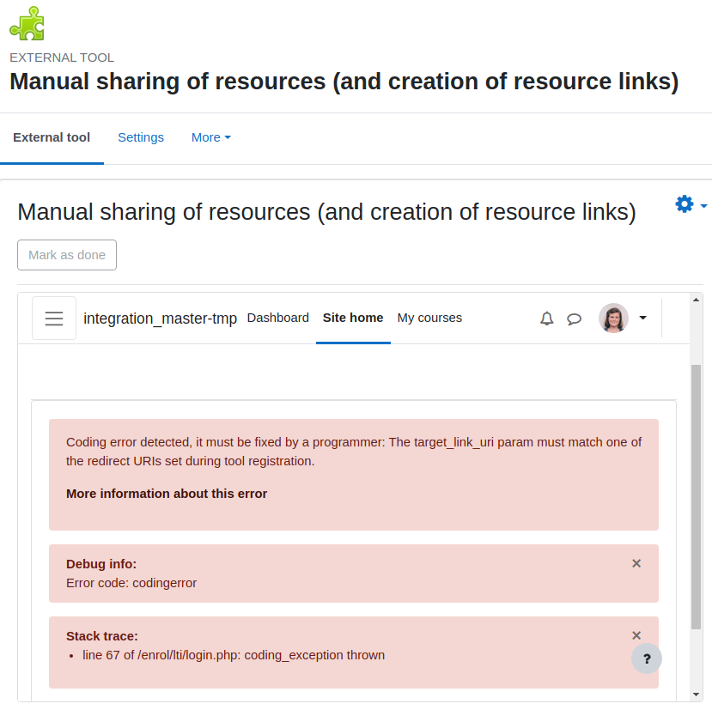712x710 pixels.
Task: Open the messaging speech bubble icon
Action: tap(574, 319)
